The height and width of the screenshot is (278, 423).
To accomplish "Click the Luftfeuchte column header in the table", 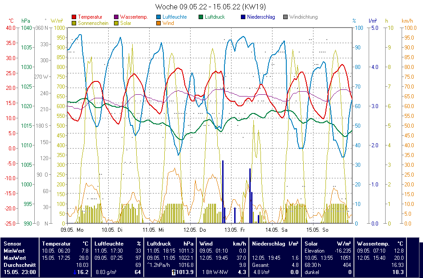I will (109, 243).
